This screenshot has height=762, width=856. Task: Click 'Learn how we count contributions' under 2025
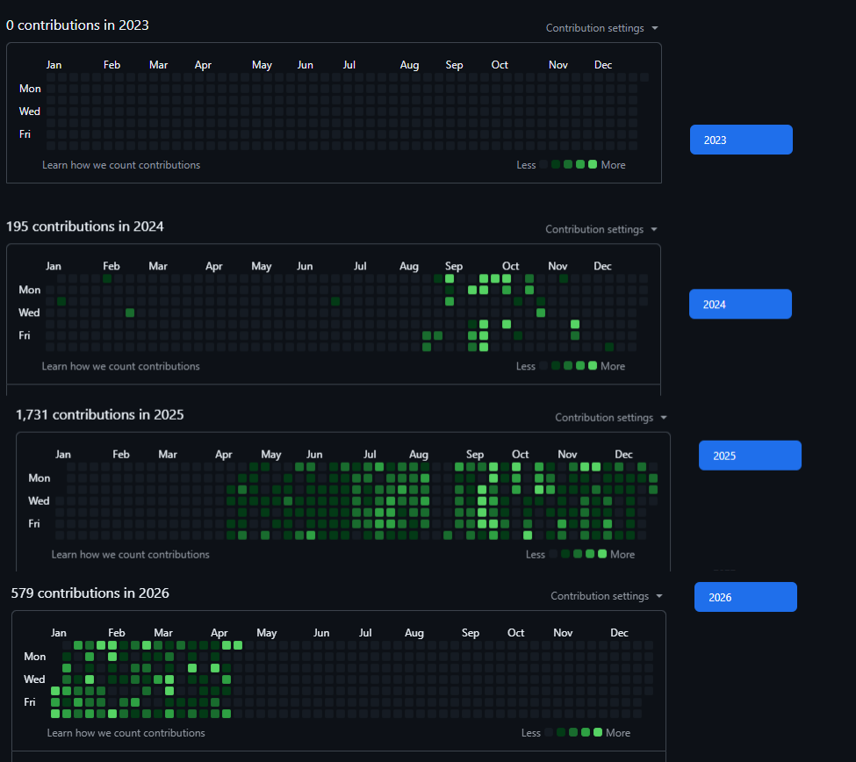130,554
